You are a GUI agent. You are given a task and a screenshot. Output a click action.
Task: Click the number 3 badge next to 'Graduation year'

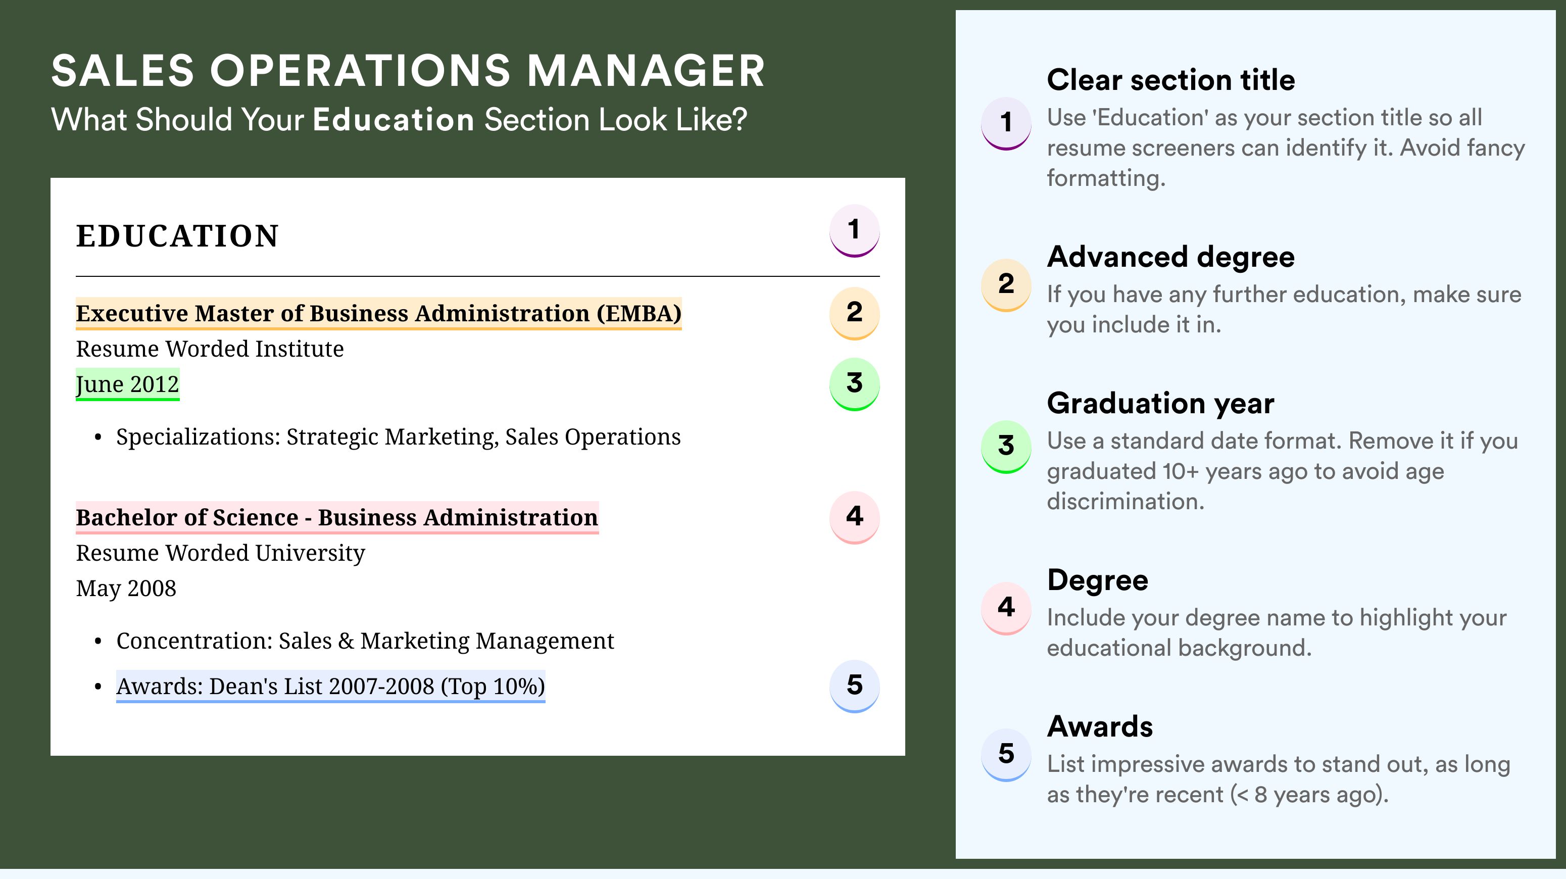click(x=1006, y=447)
